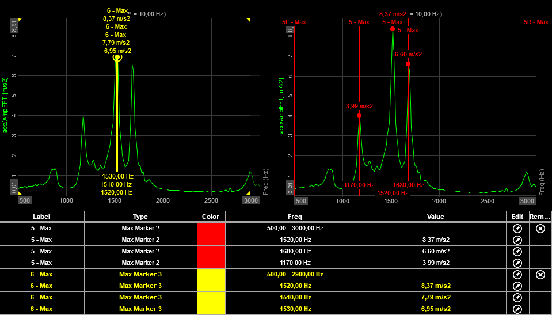Click the red color cell for 1680,00 Hz
The height and width of the screenshot is (315, 552).
211,251
